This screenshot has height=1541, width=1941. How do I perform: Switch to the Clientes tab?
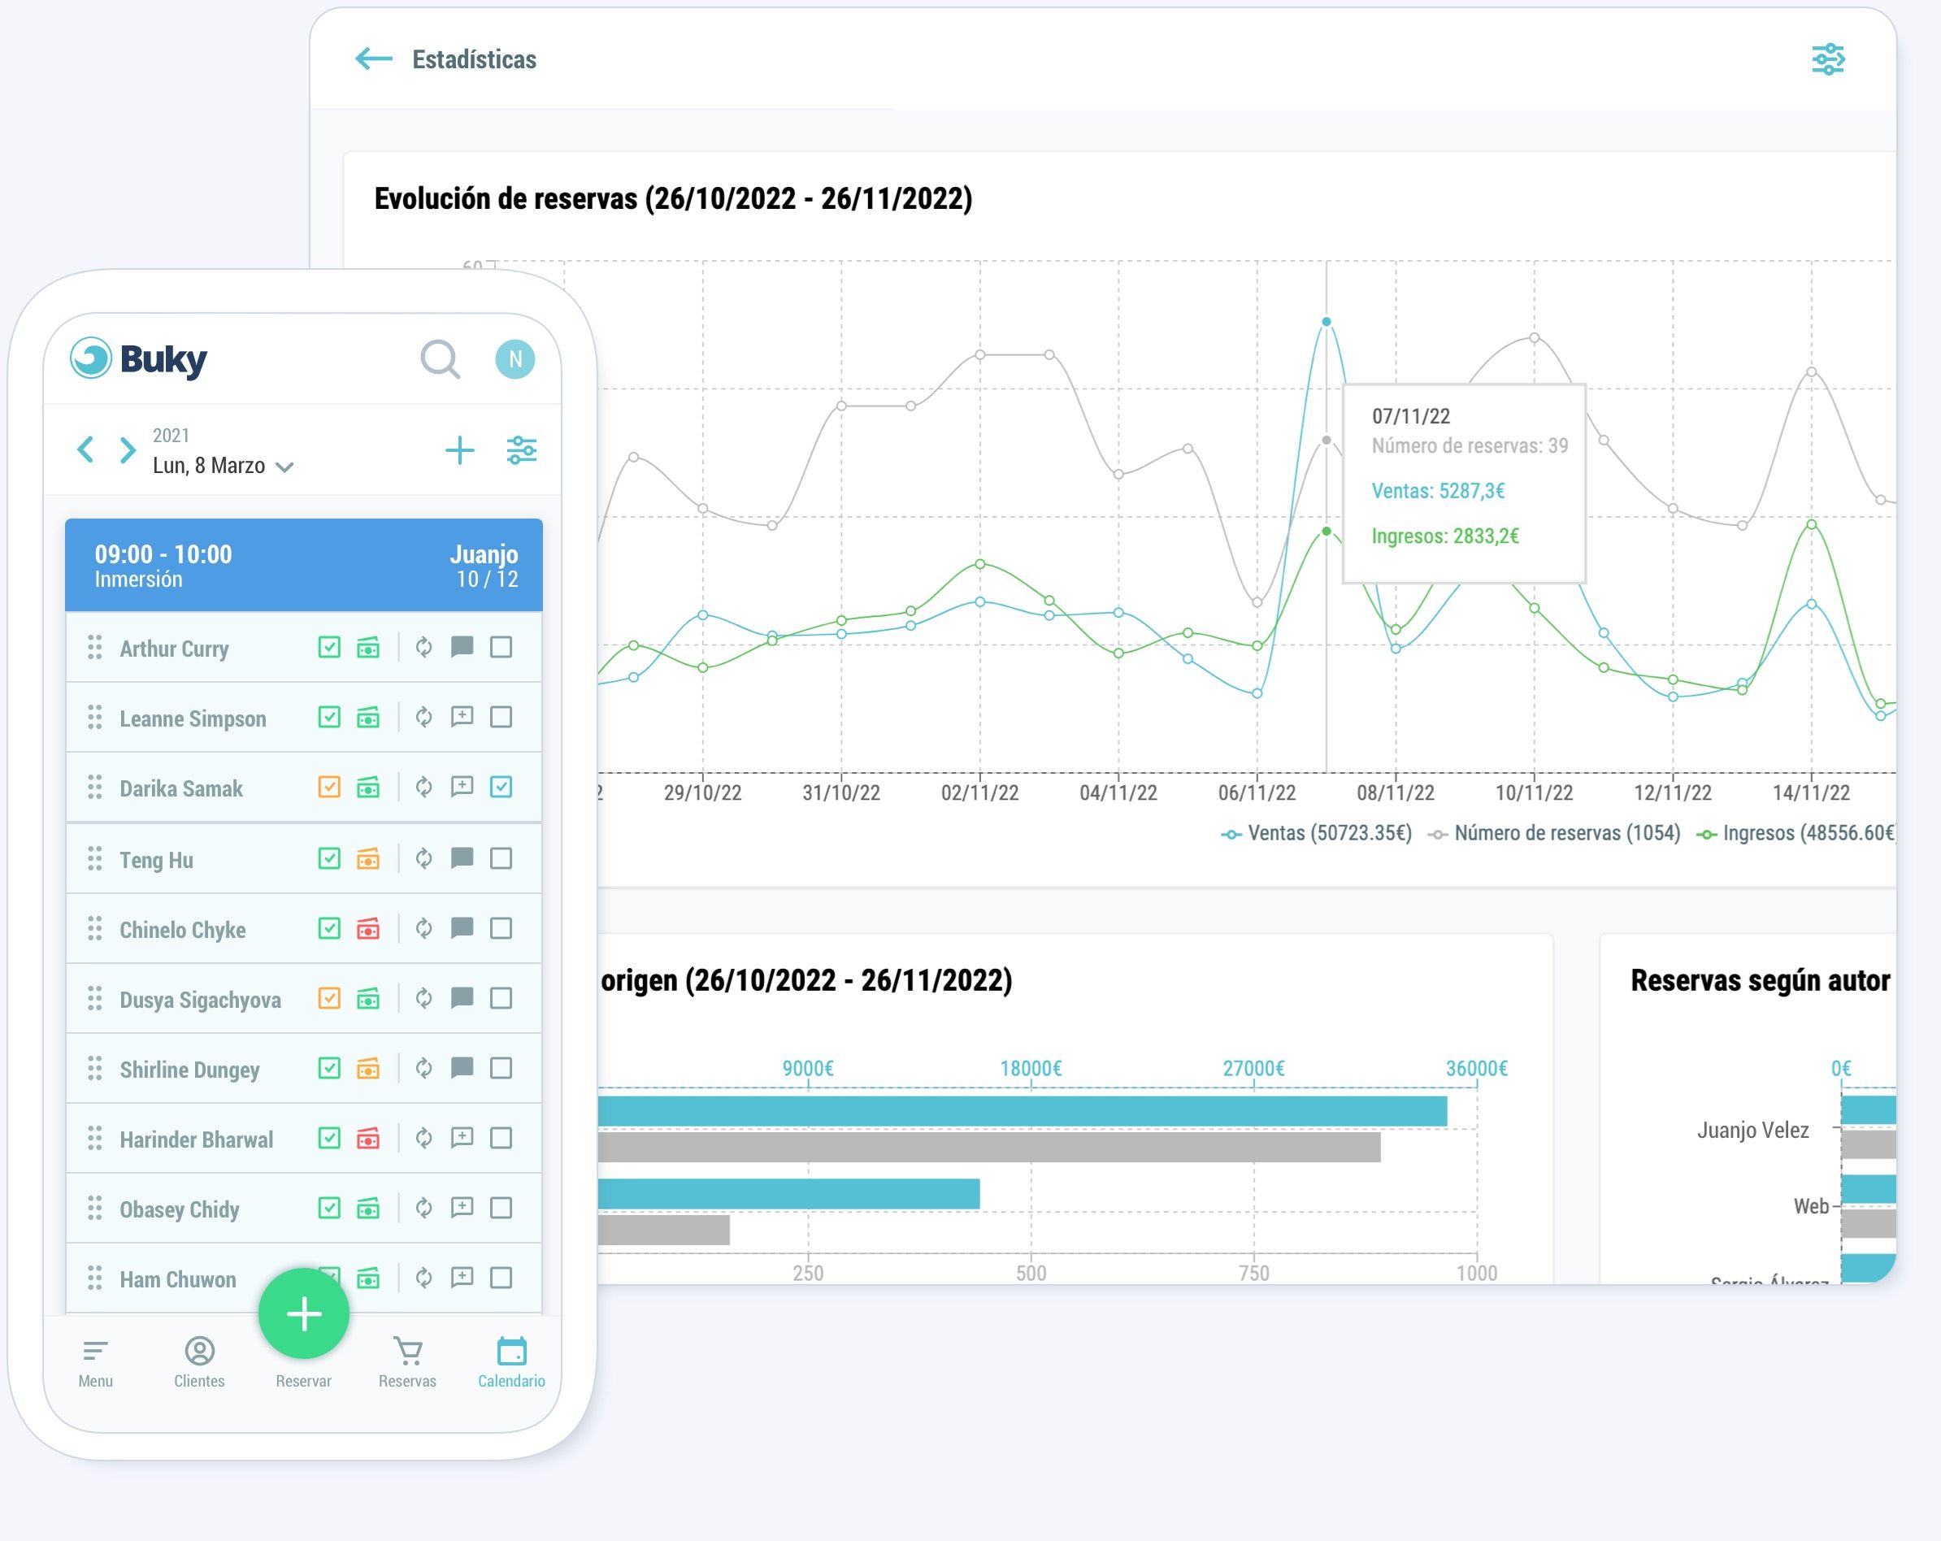[199, 1363]
